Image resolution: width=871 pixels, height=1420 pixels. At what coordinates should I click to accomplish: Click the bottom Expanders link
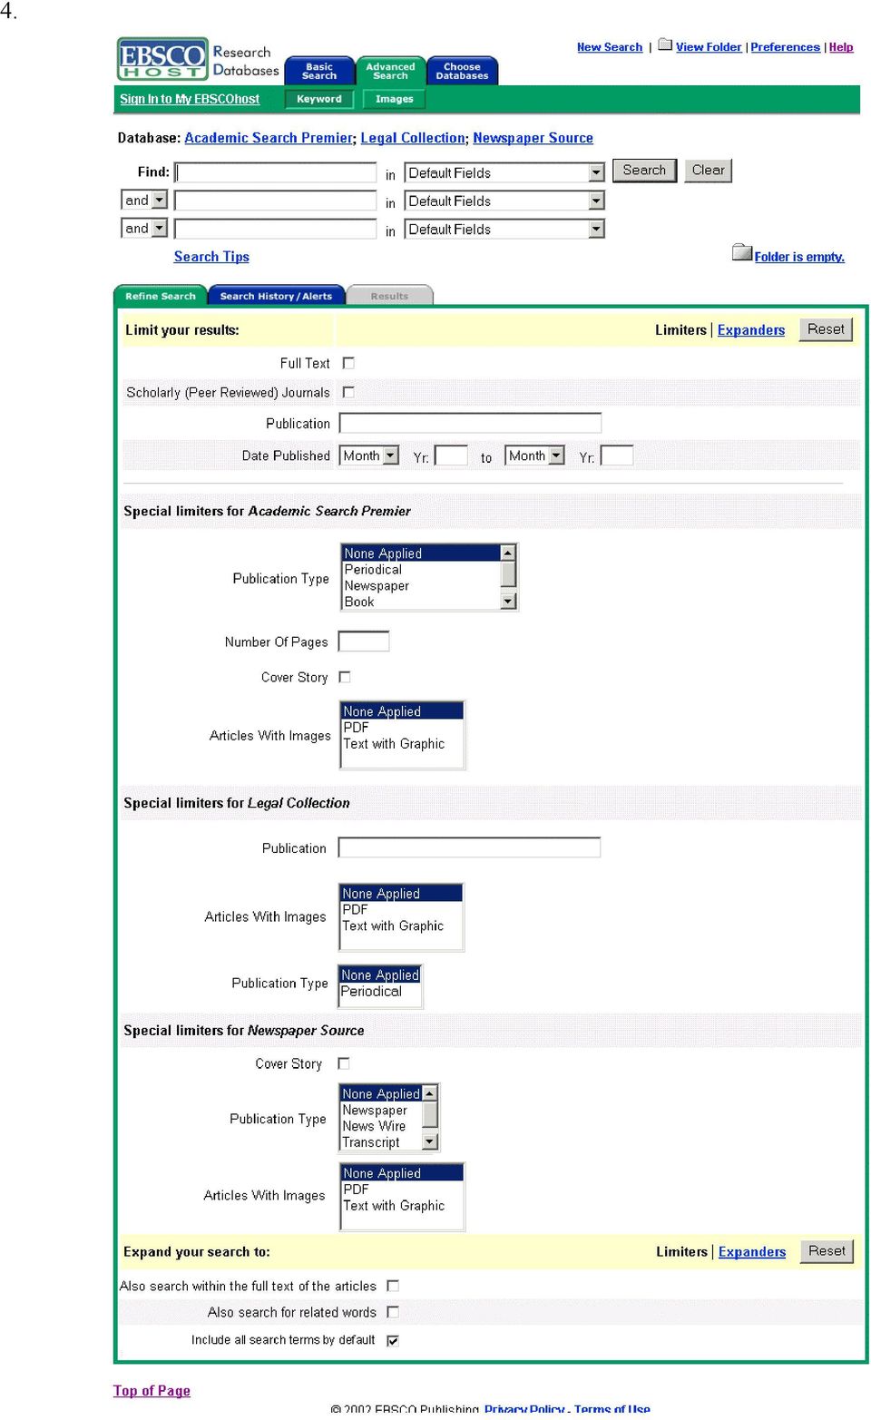(752, 1252)
